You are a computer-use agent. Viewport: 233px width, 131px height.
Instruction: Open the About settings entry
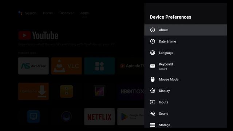pyautogui.click(x=186, y=30)
